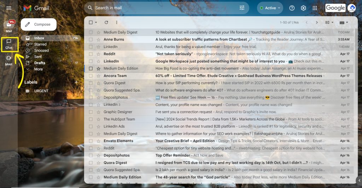Open the Active status dropdown
Screen dimensions: 362x188
[x=270, y=8]
